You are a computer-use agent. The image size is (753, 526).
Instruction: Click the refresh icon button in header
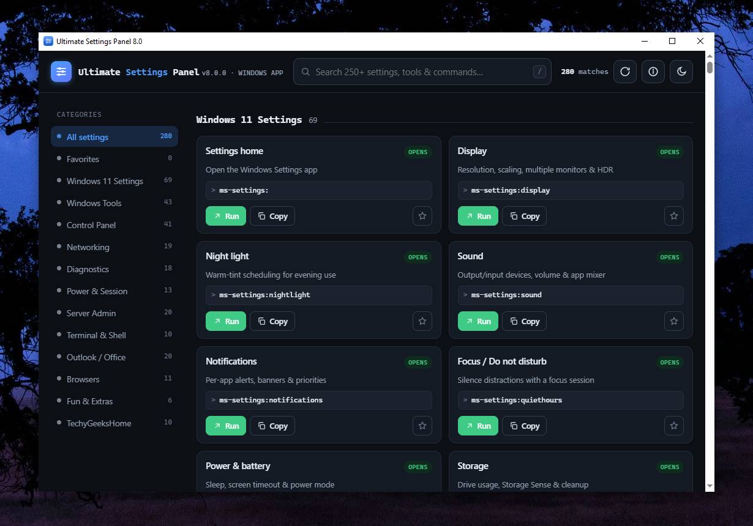coord(625,72)
